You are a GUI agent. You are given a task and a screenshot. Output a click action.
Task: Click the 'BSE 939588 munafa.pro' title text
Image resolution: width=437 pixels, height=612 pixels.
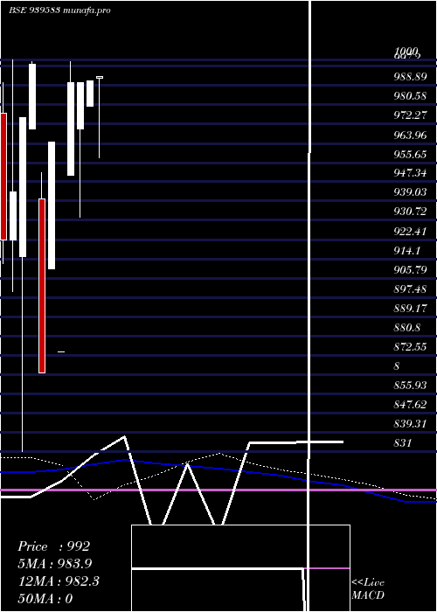coord(59,10)
